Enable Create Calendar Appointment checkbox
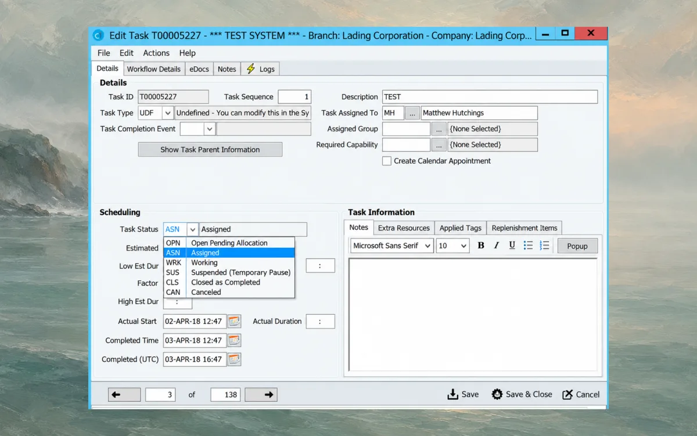 coord(386,161)
